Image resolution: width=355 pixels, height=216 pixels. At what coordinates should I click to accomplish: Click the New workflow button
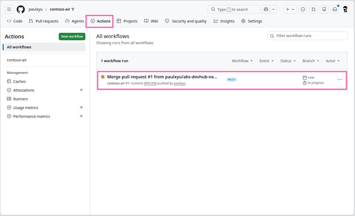coord(72,37)
